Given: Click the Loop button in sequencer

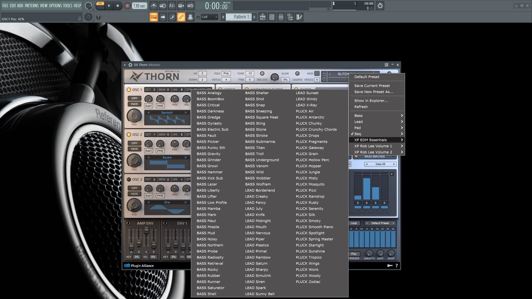Looking at the screenshot, I should (x=354, y=223).
